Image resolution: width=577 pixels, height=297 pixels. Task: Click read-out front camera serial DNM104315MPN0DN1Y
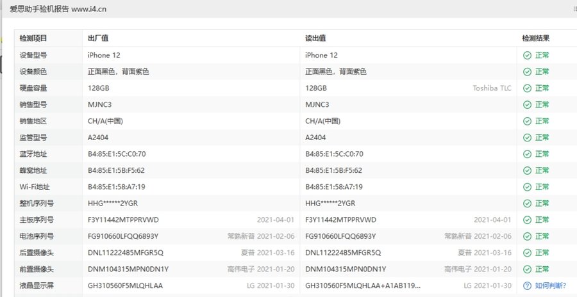point(346,269)
